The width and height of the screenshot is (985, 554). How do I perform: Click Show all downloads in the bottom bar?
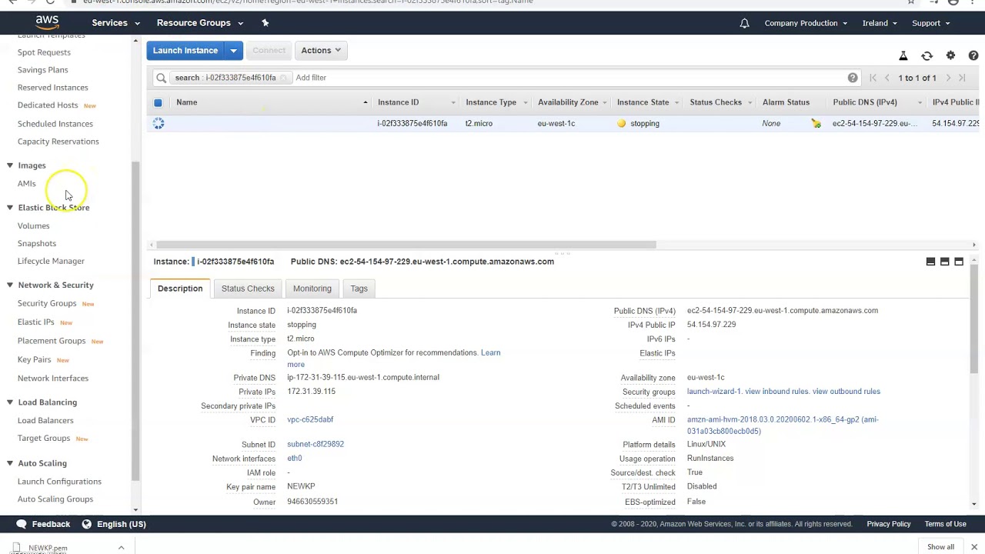(940, 547)
